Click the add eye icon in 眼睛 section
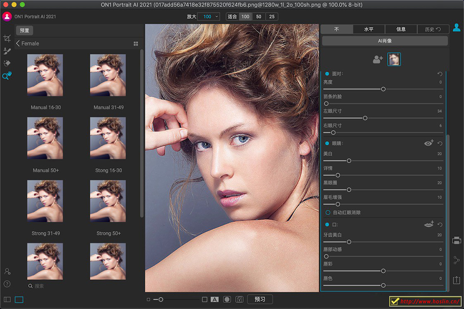 pos(428,143)
